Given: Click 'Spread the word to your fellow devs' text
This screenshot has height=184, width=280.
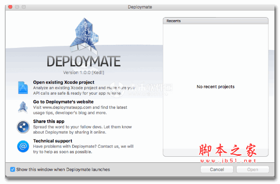Looking at the screenshot, I should (82, 130).
